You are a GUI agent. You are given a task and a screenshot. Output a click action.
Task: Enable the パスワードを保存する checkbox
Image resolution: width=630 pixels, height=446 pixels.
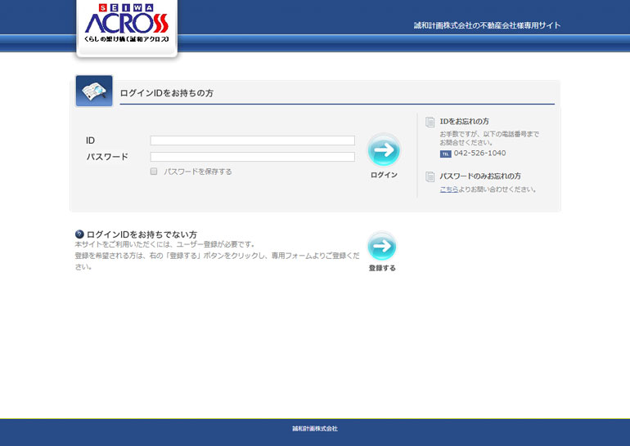pyautogui.click(x=154, y=172)
